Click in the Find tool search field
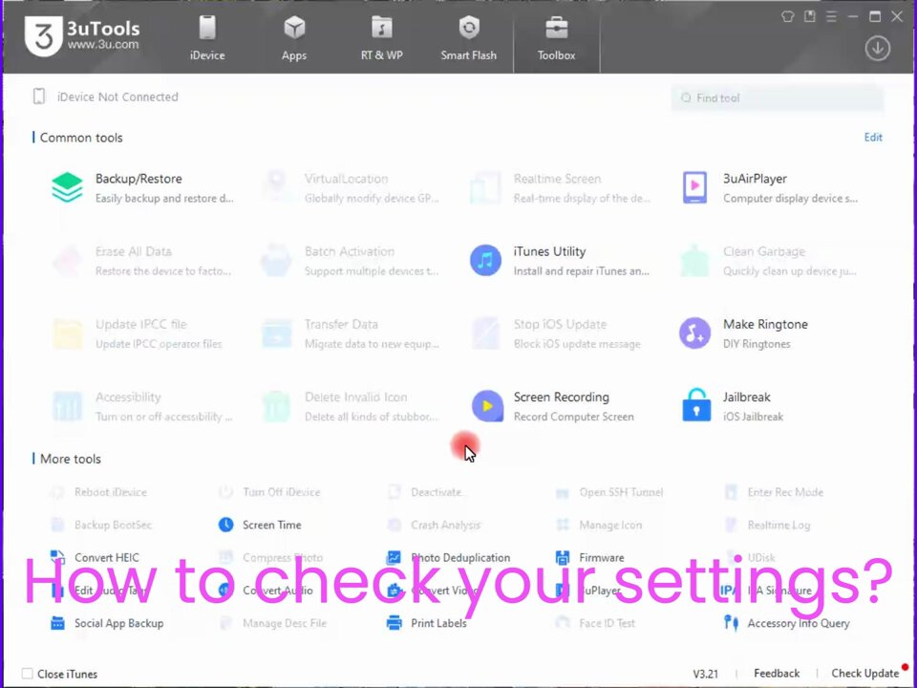This screenshot has width=917, height=688. click(778, 97)
